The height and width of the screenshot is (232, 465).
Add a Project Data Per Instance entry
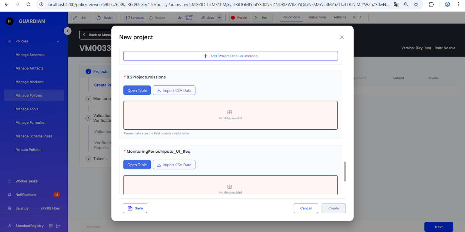click(x=230, y=56)
